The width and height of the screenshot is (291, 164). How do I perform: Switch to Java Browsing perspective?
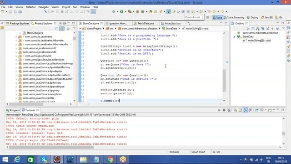pos(234,17)
